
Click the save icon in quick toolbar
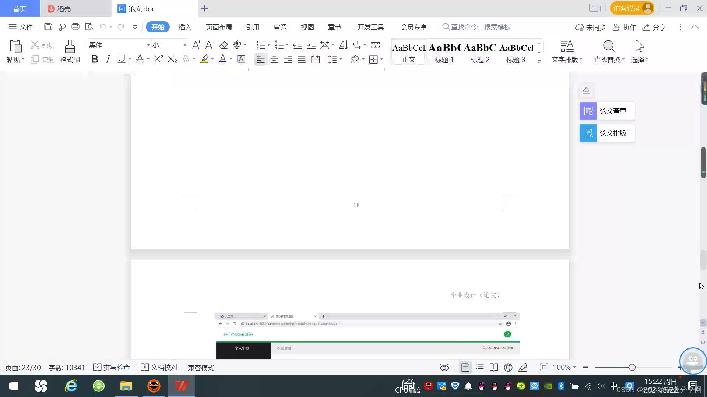tap(48, 27)
